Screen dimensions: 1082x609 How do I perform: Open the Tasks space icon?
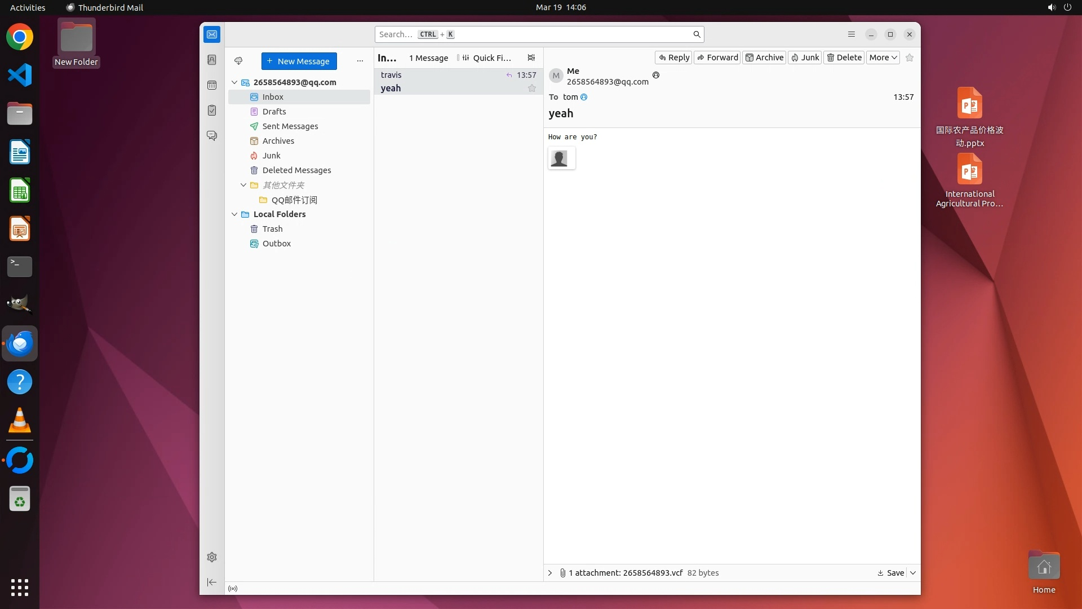tap(212, 111)
